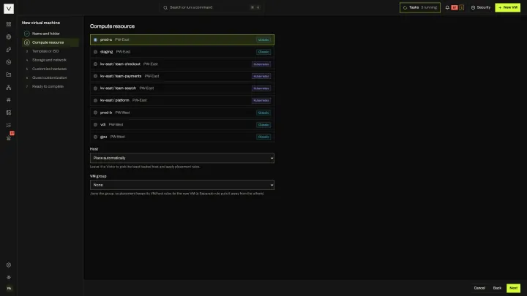Focus the search or run a command field
This screenshot has width=527, height=296.
212,7
